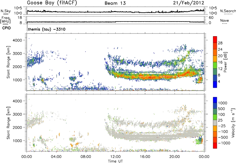The width and height of the screenshot is (236, 163).
Task: Click the '04:00' time axis tick
Action: pos(56,157)
